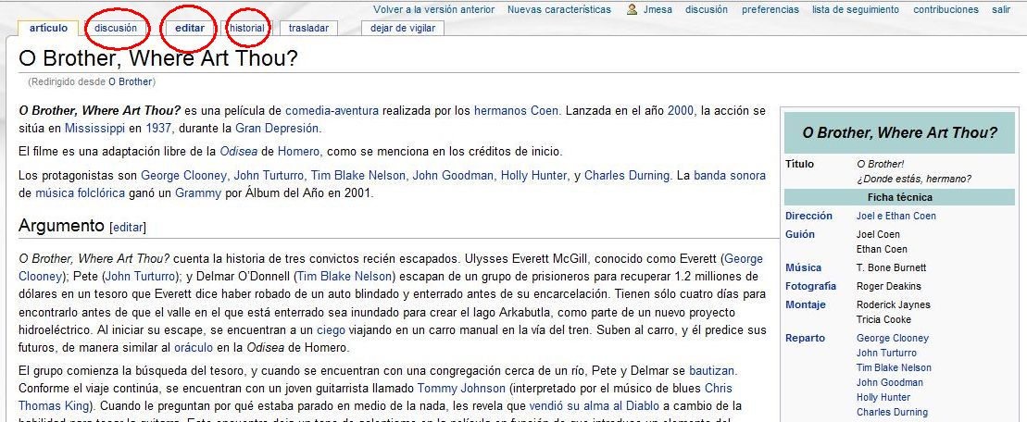Click the page title O Brother, Where Art Thou?
The width and height of the screenshot is (1027, 422).
[x=157, y=59]
